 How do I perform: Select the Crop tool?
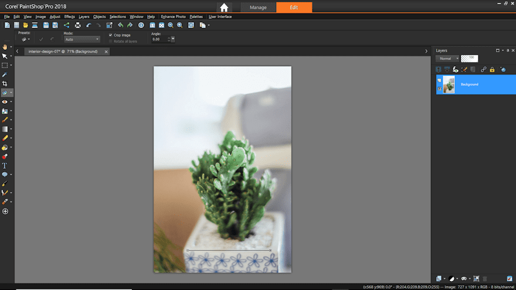5,84
